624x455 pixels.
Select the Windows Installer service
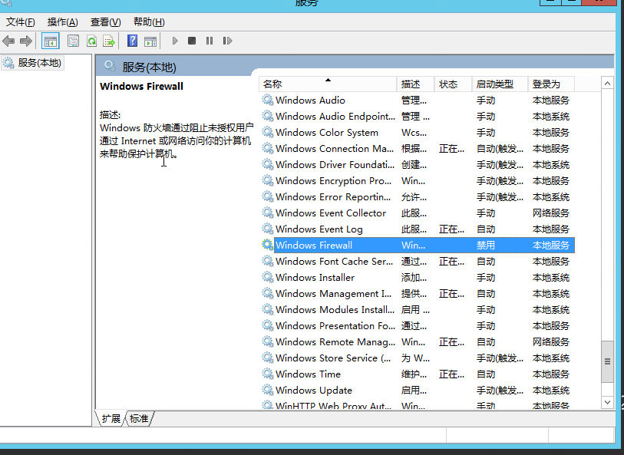click(x=418, y=278)
